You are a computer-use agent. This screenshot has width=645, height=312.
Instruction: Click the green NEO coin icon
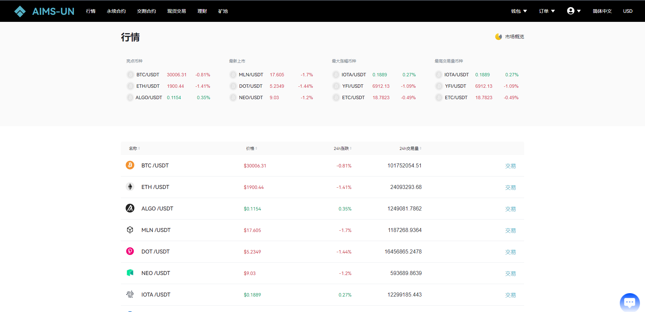pyautogui.click(x=130, y=273)
